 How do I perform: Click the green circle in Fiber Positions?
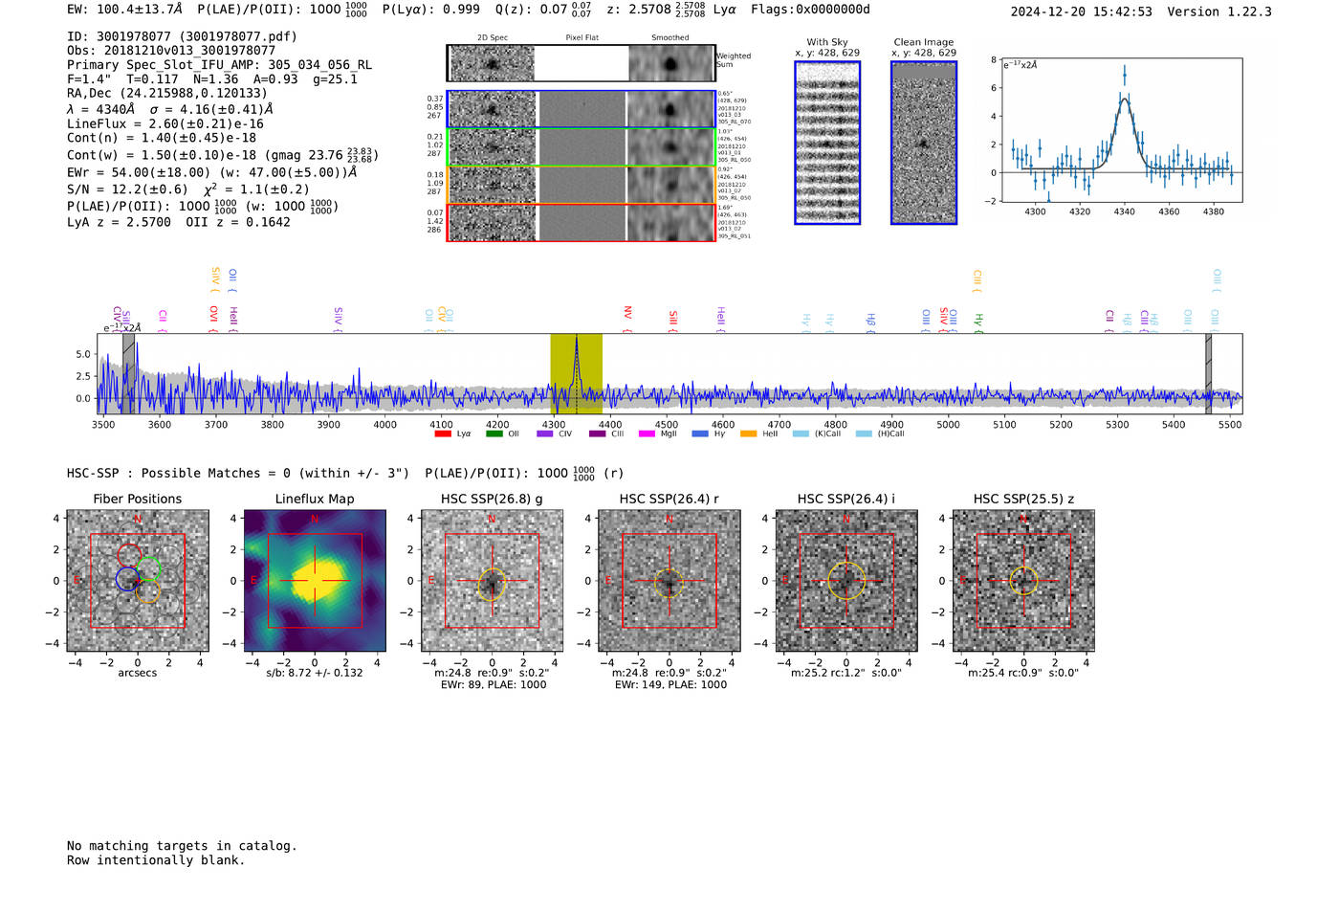pos(148,567)
